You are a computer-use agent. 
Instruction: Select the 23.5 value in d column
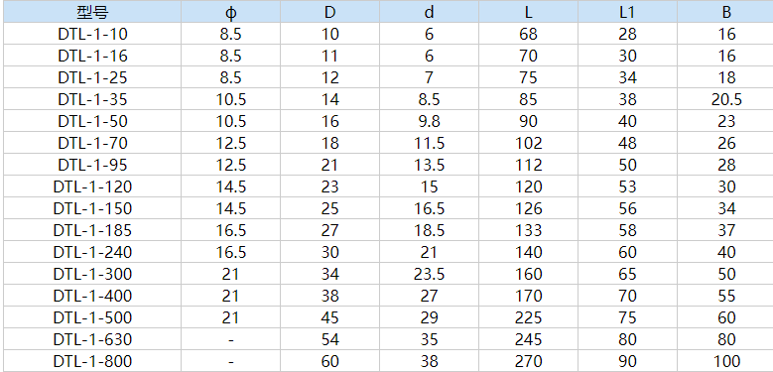coord(429,274)
